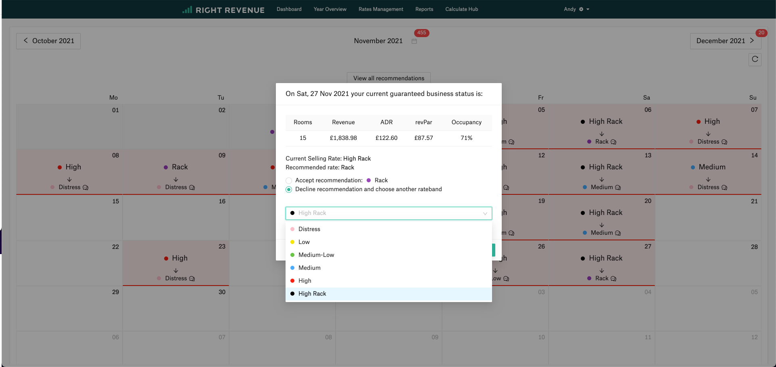
Task: Open comment icon beside Medium on Saturday 13
Action: click(x=618, y=188)
